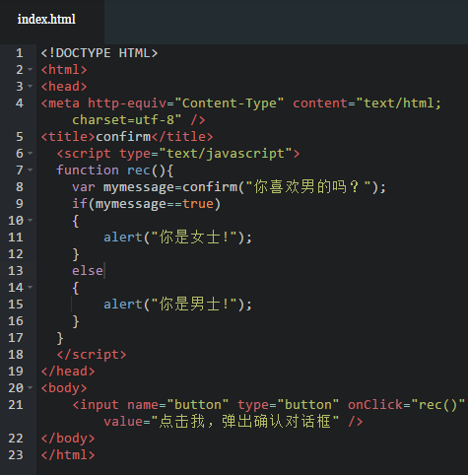This screenshot has height=475, width=468.
Task: Click the alert("你是男士!") statement
Action: [x=177, y=305]
